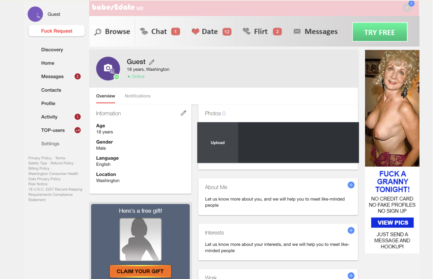Click VIEW PICS ad button
Viewport: 433px width, 279px height.
(392, 223)
